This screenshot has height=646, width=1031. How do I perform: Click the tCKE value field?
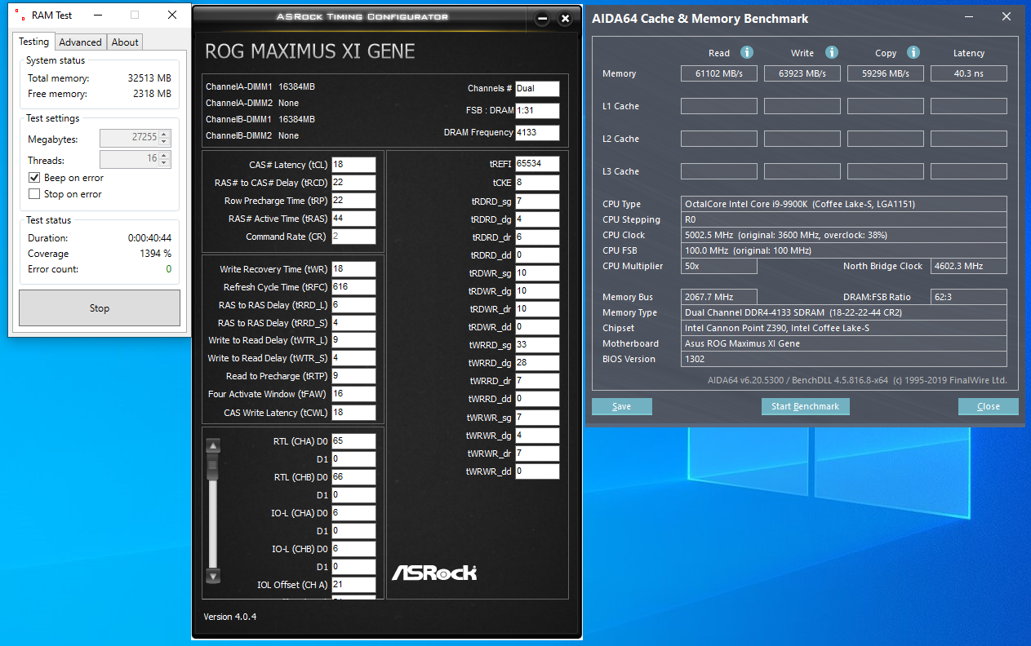coord(537,183)
